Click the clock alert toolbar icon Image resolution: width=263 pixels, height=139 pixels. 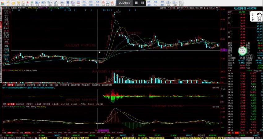(x=23, y=2)
